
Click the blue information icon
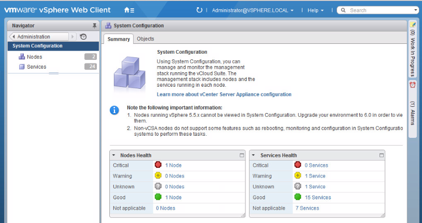tap(114, 110)
